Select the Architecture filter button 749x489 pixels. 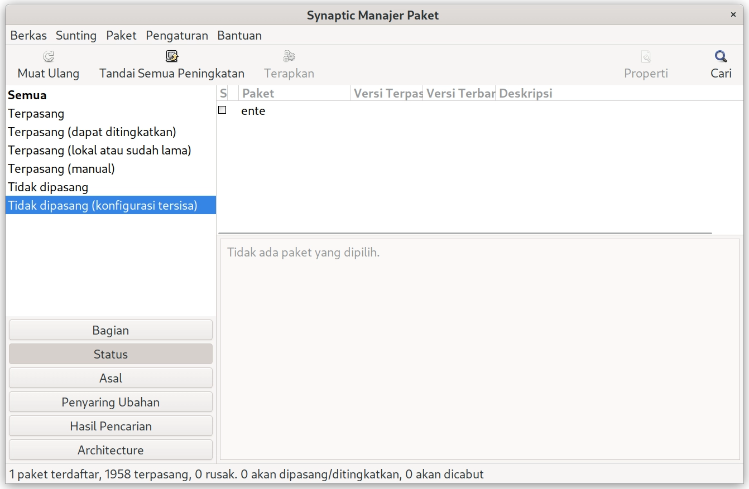pyautogui.click(x=111, y=450)
